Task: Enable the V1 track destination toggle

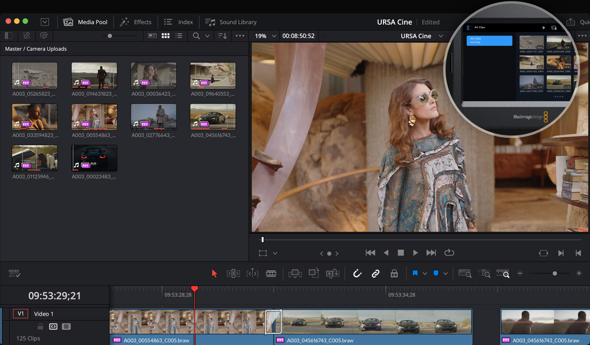Action: pyautogui.click(x=20, y=313)
